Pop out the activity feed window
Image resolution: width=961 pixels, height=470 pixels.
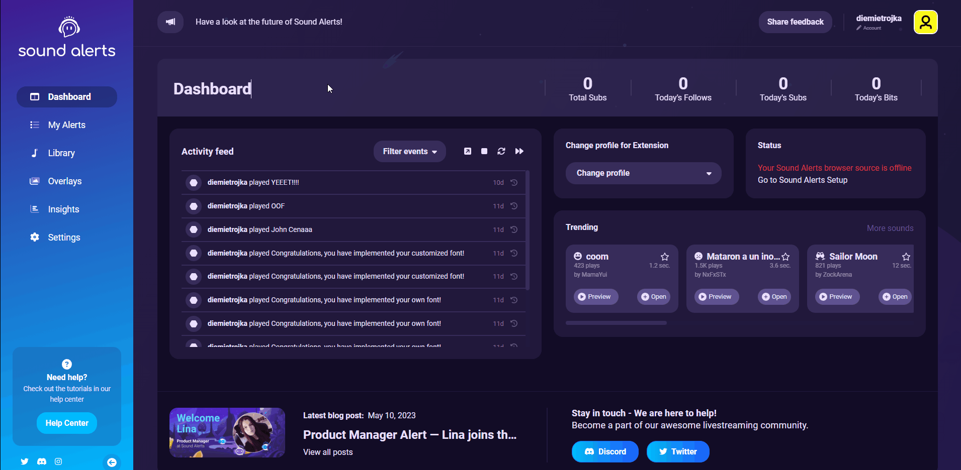click(x=468, y=151)
